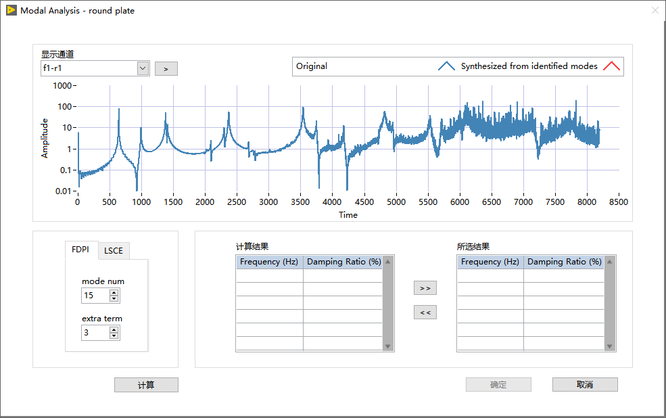The width and height of the screenshot is (666, 418).
Task: Select the FDPI tab
Action: tap(80, 250)
